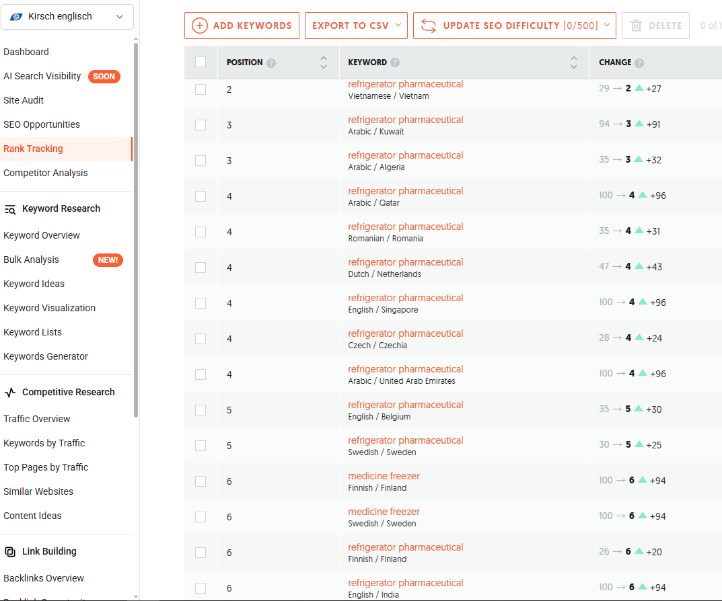Sort by the Position column arrows
722x601 pixels.
[324, 63]
